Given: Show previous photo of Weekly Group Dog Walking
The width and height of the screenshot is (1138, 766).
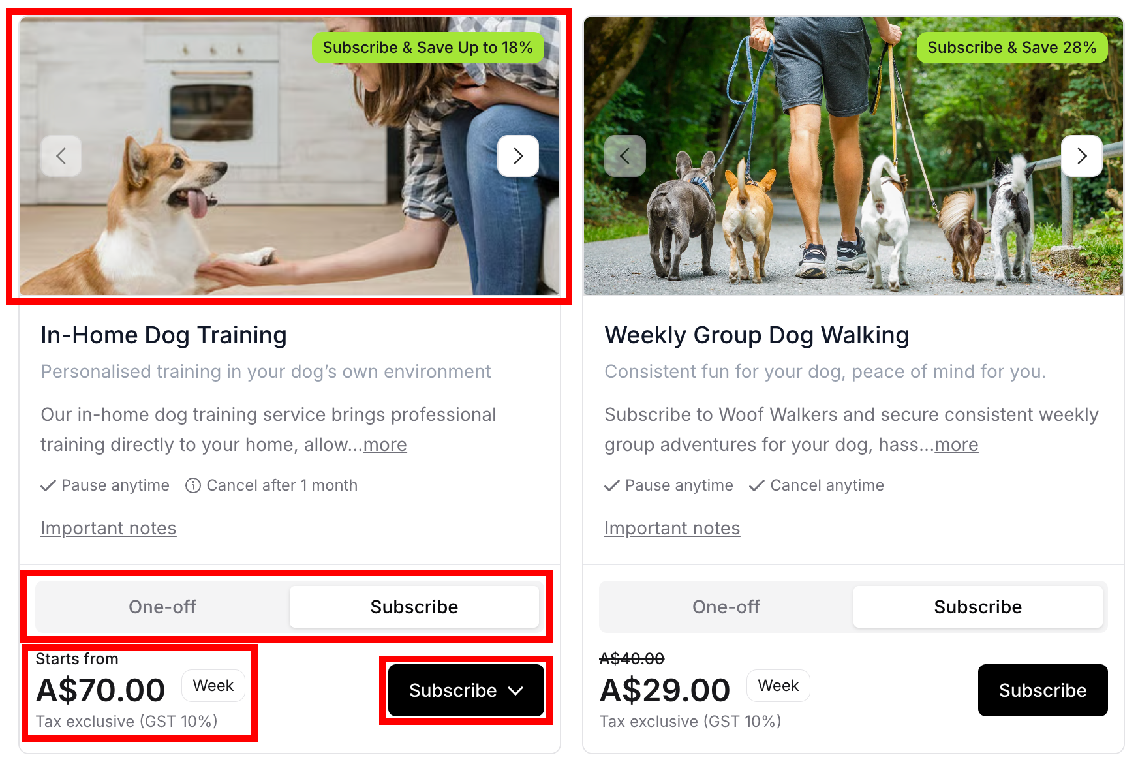Looking at the screenshot, I should [625, 156].
